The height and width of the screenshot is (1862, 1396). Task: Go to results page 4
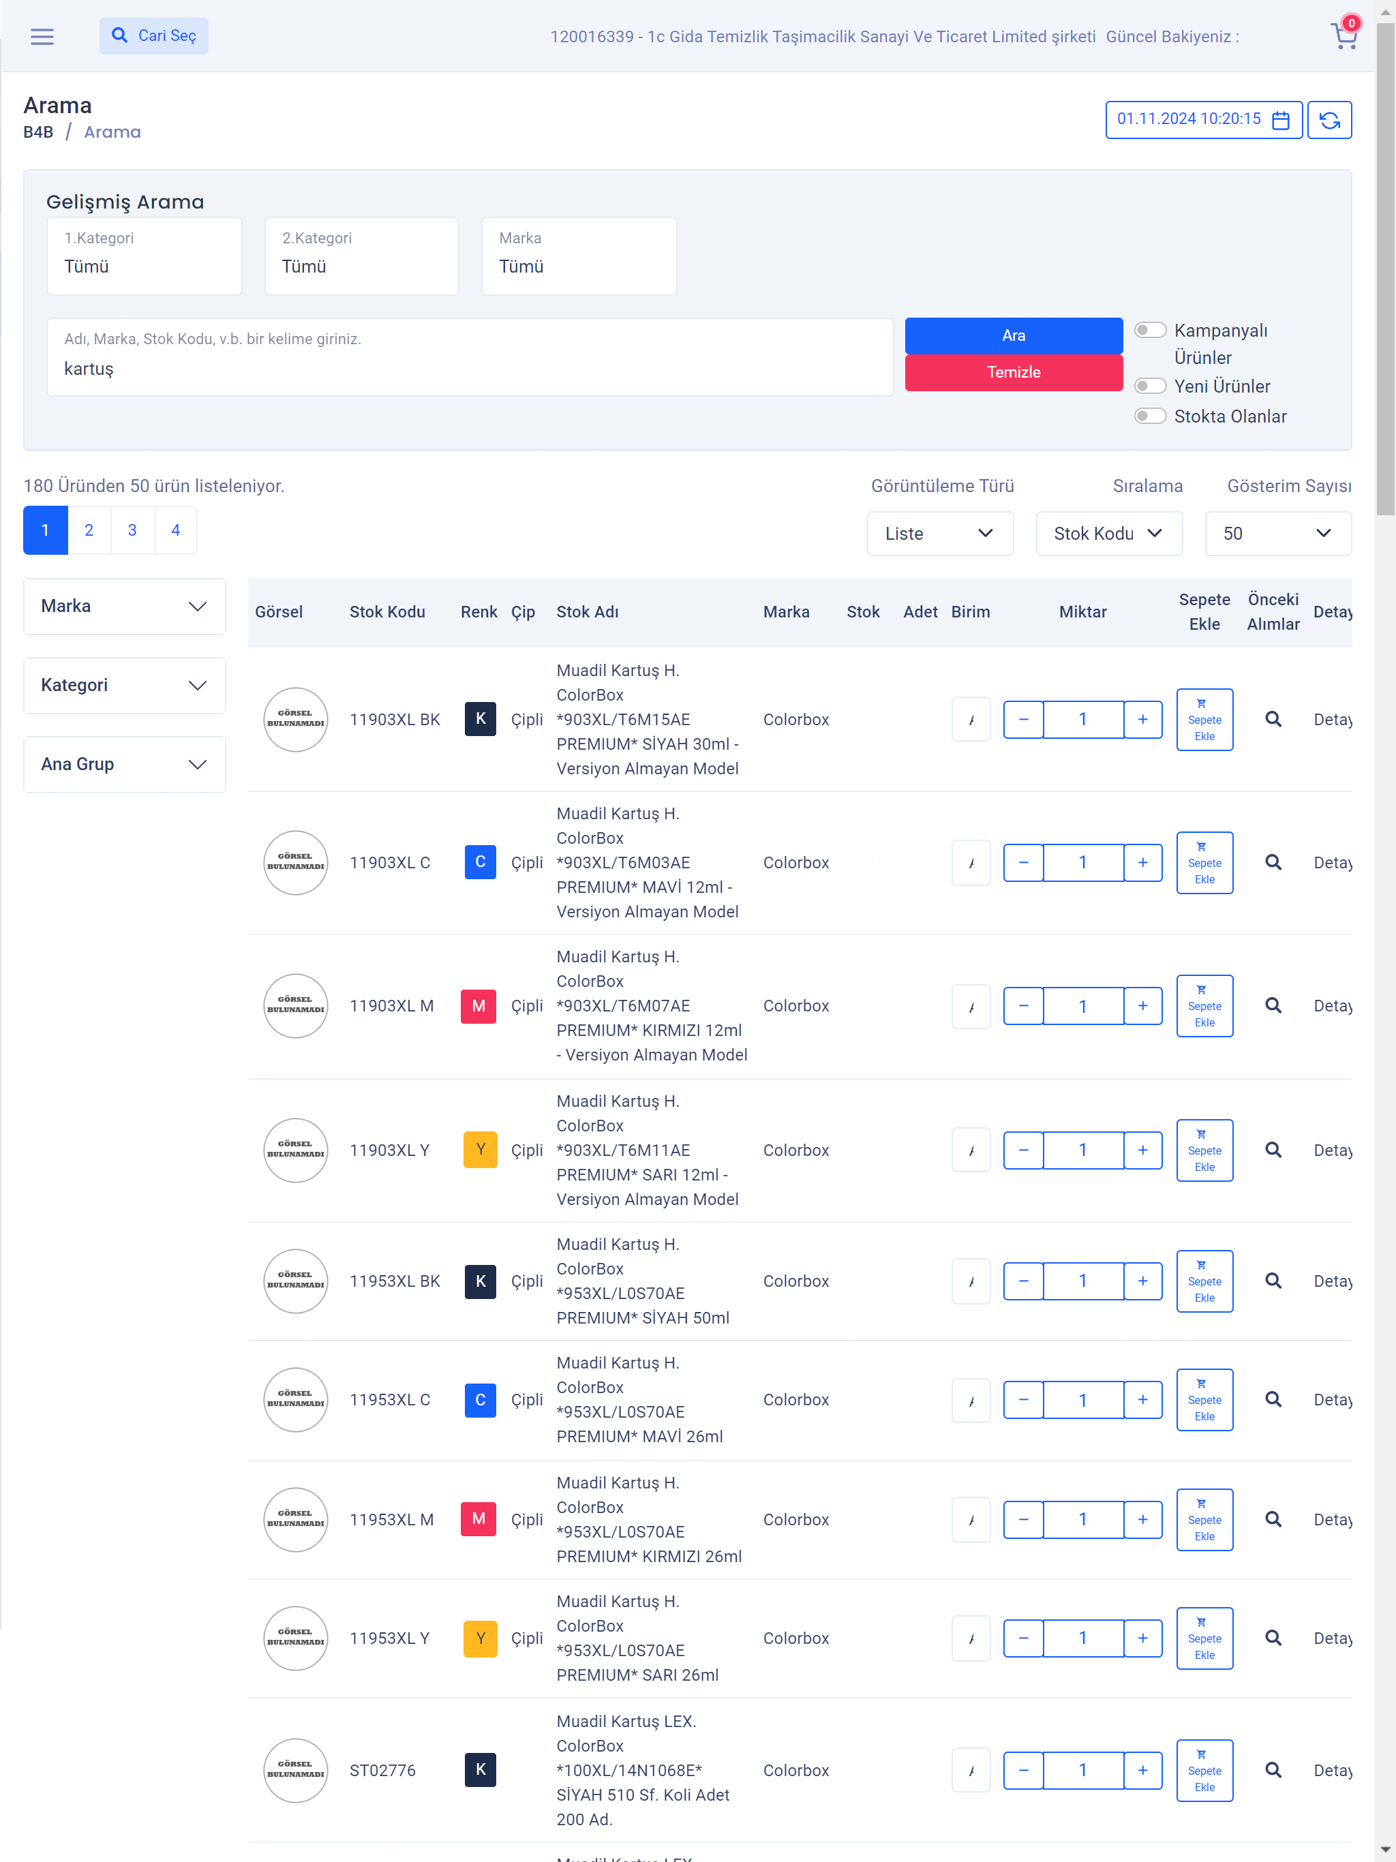[175, 530]
